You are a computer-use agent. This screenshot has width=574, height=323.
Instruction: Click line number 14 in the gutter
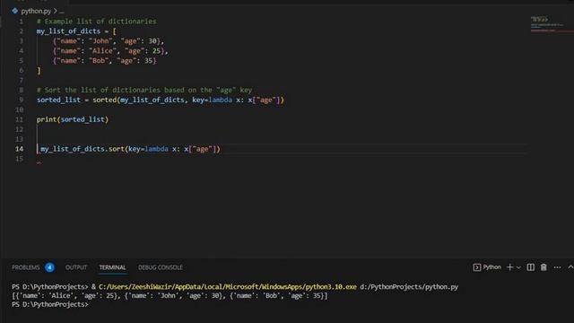click(x=19, y=149)
